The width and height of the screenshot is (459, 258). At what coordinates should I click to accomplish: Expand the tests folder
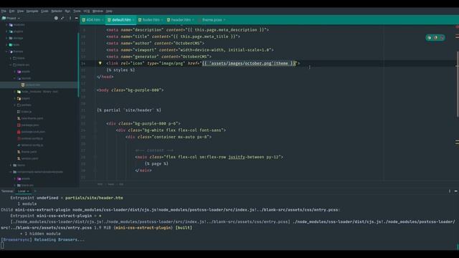6,44
